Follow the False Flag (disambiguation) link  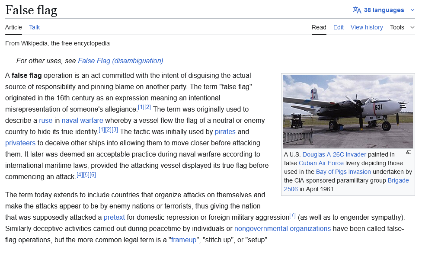120,61
